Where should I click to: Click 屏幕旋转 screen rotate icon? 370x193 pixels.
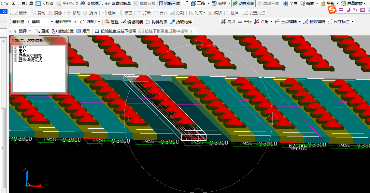point(343,3)
